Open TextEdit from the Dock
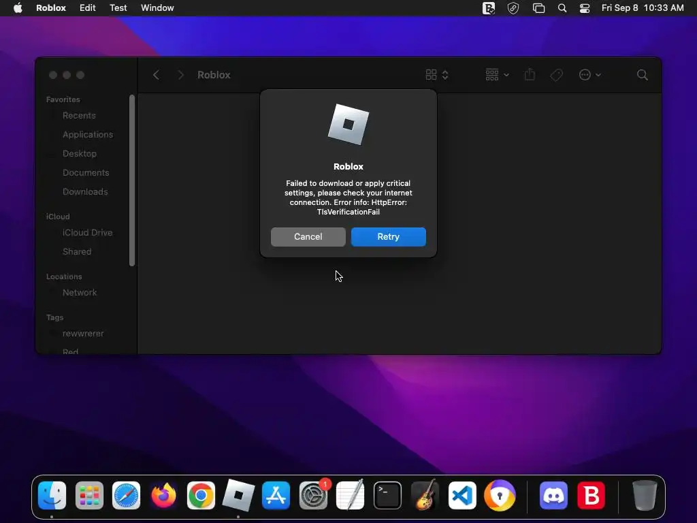 tap(351, 496)
